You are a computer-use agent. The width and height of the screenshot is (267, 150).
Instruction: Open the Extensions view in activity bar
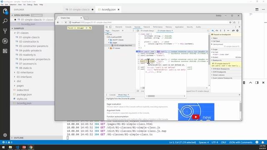5,51
